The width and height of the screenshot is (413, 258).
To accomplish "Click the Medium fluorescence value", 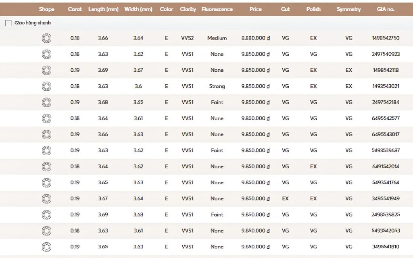I will coord(217,38).
